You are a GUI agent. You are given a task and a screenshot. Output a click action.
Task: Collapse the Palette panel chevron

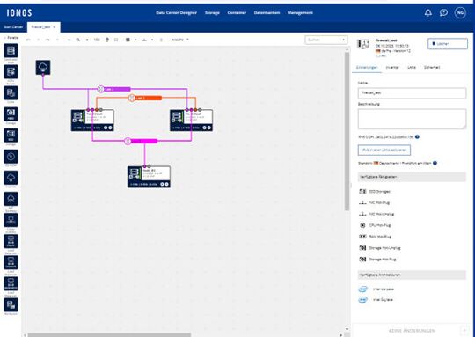(x=5, y=38)
